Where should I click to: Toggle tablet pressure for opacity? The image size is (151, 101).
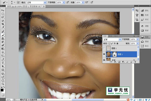[x=67, y=2]
